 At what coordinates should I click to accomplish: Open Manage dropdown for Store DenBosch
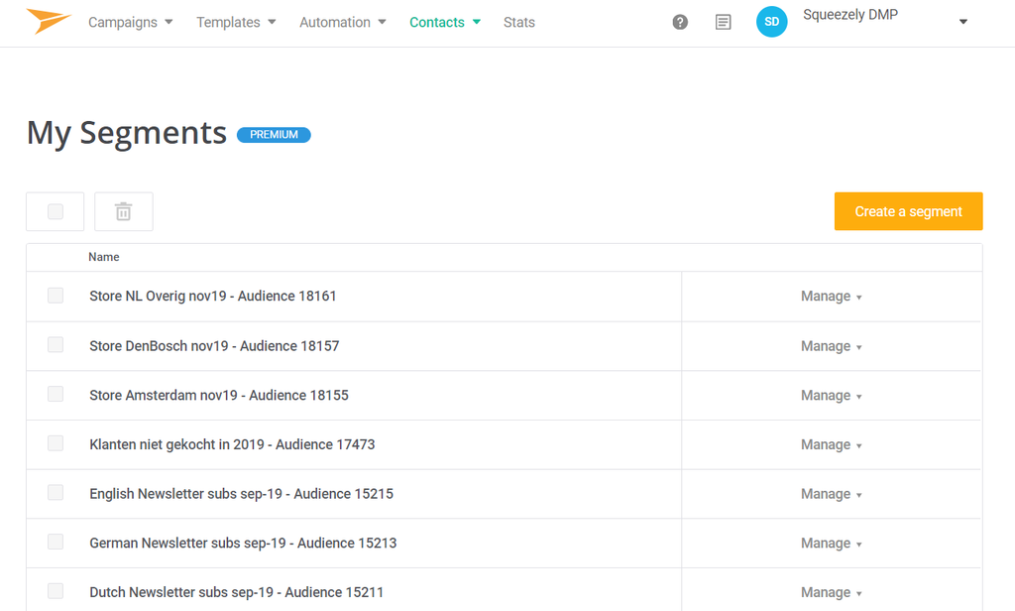(832, 346)
